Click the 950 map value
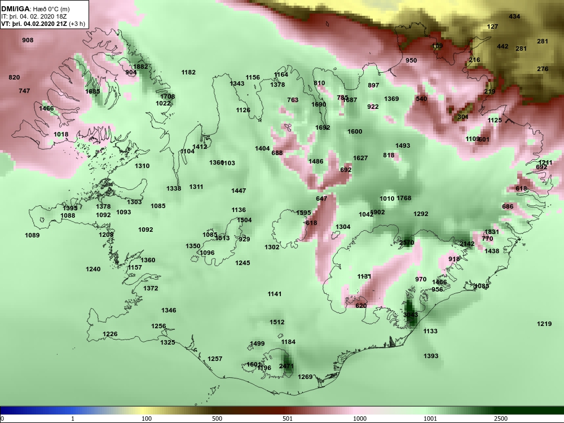Image resolution: width=564 pixels, height=423 pixels. click(412, 60)
